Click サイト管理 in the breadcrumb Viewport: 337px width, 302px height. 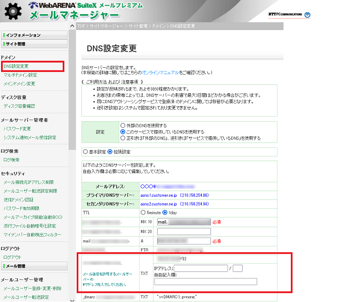(x=138, y=26)
